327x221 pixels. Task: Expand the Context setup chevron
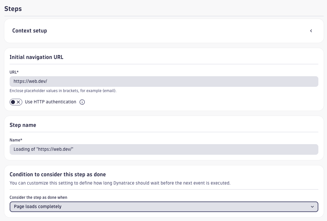pyautogui.click(x=311, y=31)
